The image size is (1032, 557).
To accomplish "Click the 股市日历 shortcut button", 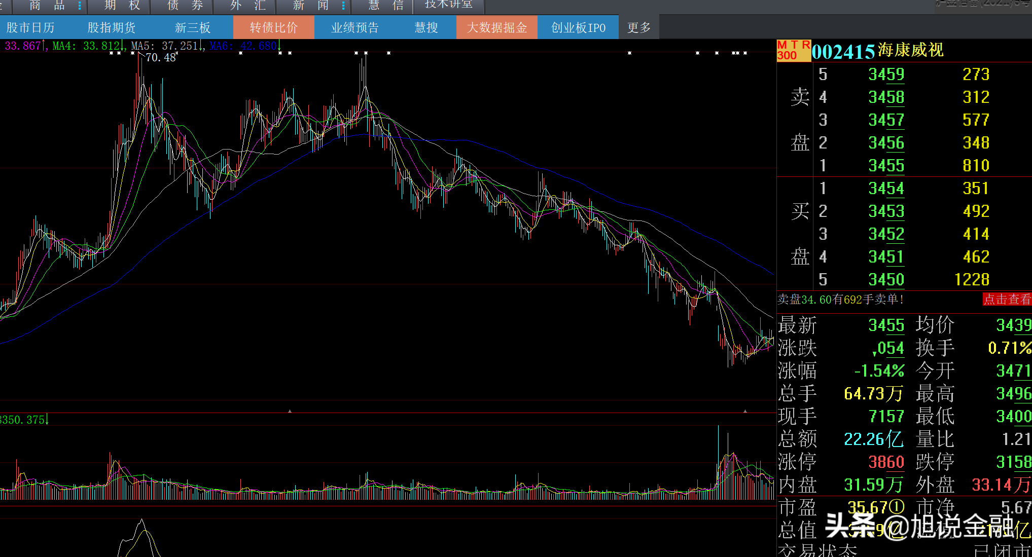I will point(30,27).
